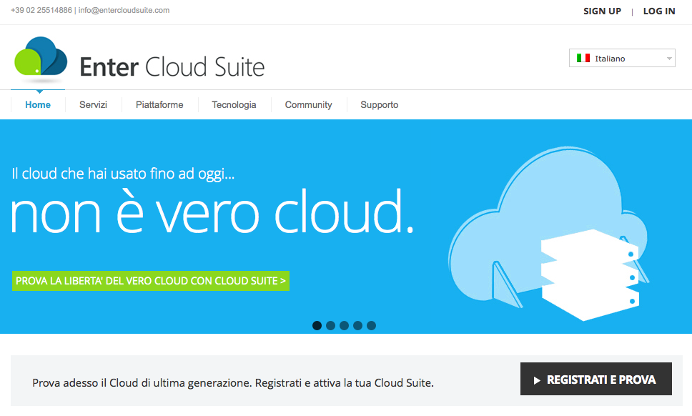Select the fifth carousel dot

(x=371, y=325)
